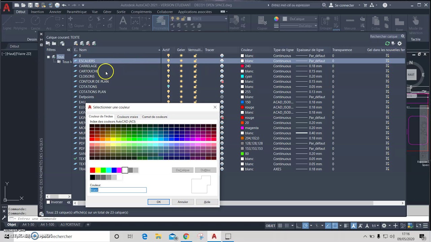Toggle freeze sun for layer 0
This screenshot has height=242, width=431.
(x=181, y=56)
